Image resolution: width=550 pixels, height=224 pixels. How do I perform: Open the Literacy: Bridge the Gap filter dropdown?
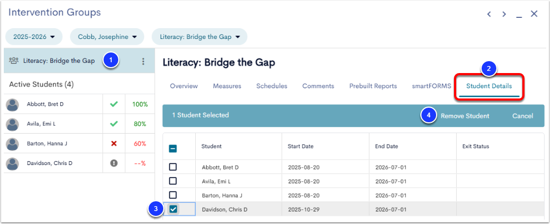click(199, 37)
